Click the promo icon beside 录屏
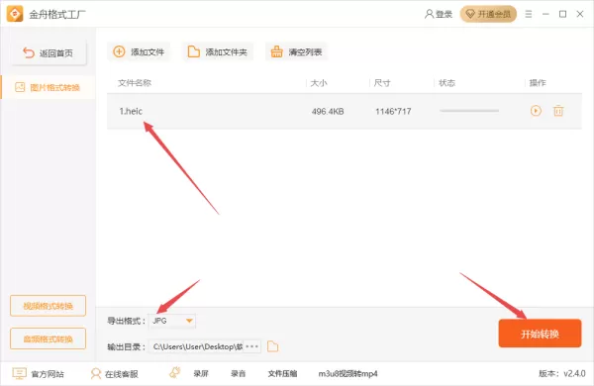This screenshot has height=386, width=594. pos(174,373)
